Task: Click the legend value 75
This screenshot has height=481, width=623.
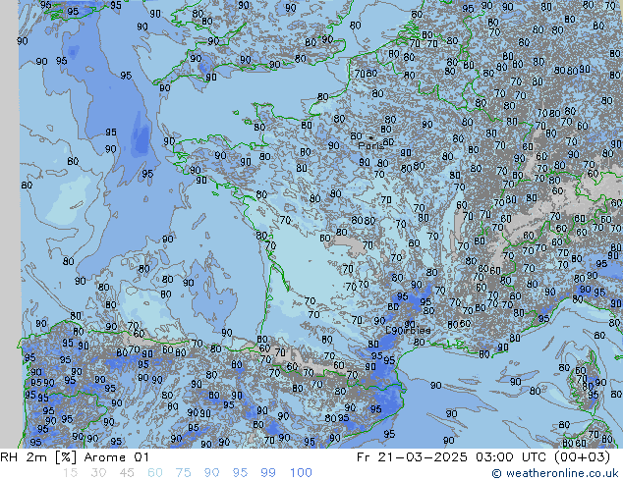Action: 183,473
